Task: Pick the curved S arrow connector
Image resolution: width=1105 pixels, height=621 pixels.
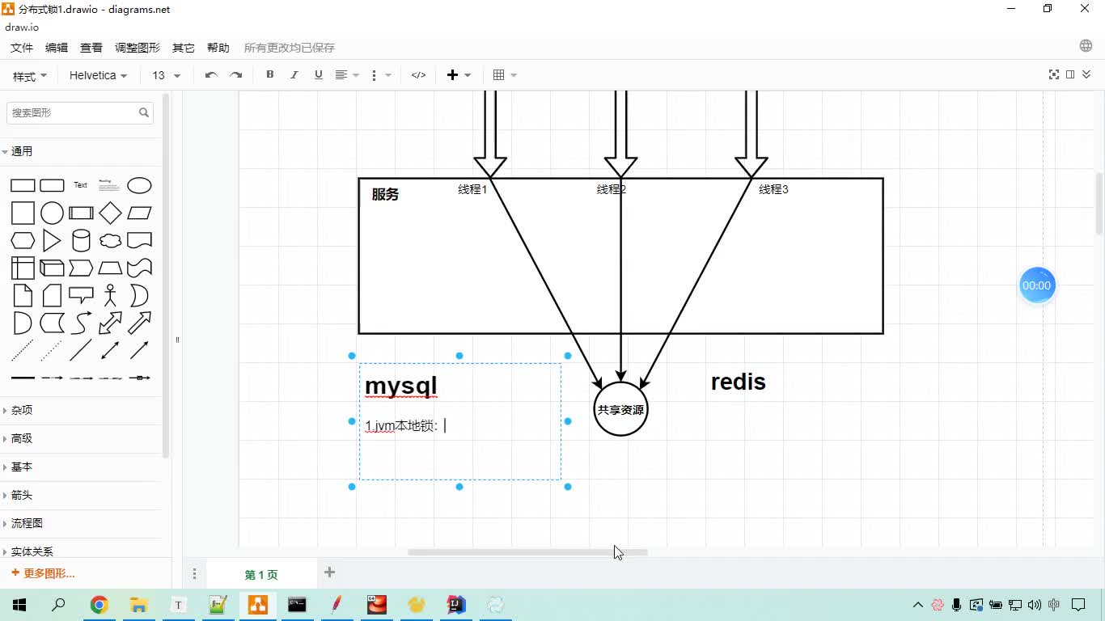Action: [81, 323]
